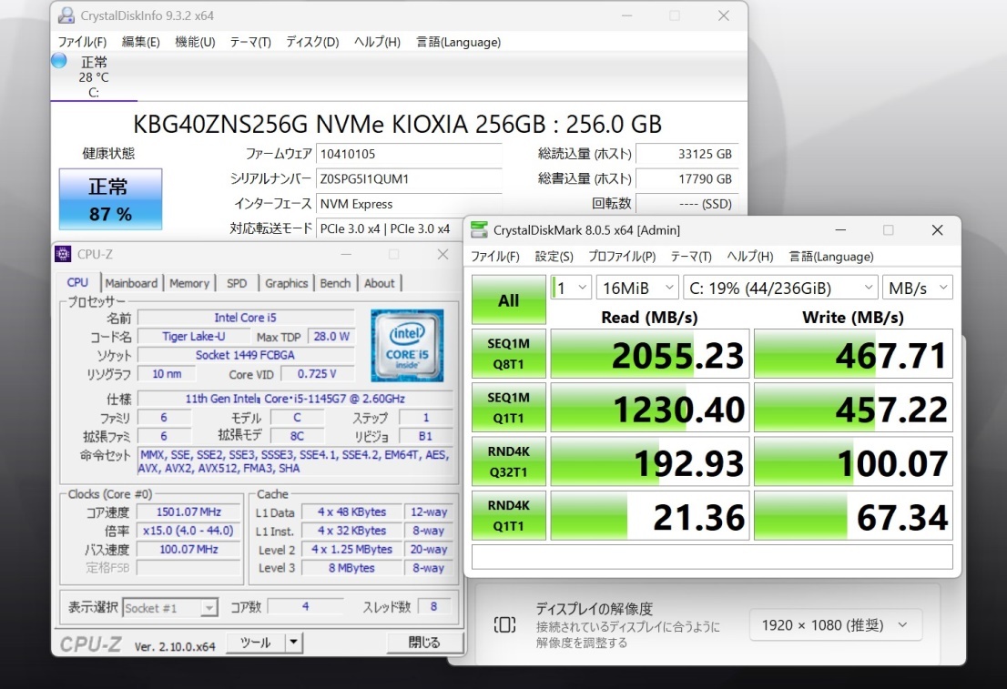1007x689 pixels.
Task: Click the 2055.23 SEQ1M Q8T1 read result
Action: tap(650, 354)
